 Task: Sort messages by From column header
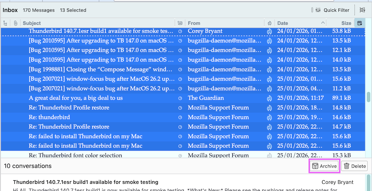[224, 23]
